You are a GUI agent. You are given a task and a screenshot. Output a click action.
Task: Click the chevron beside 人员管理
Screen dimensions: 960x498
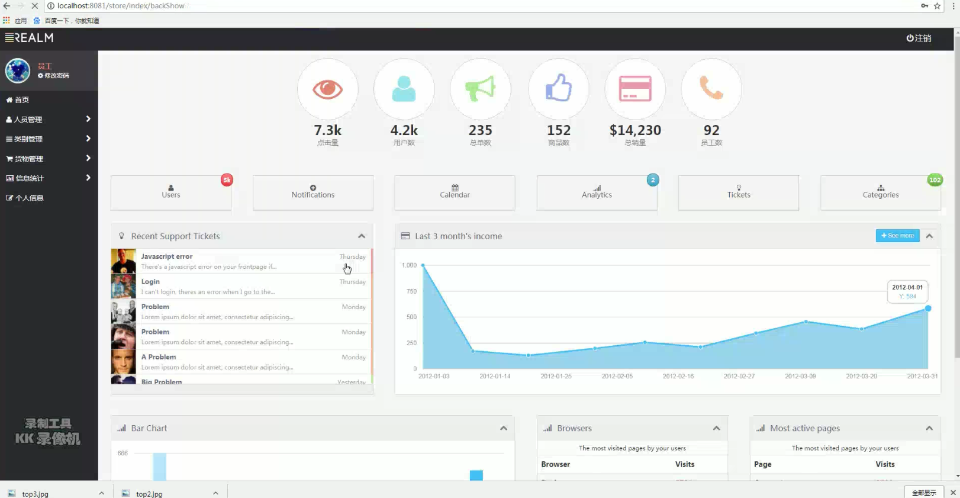pyautogui.click(x=88, y=119)
